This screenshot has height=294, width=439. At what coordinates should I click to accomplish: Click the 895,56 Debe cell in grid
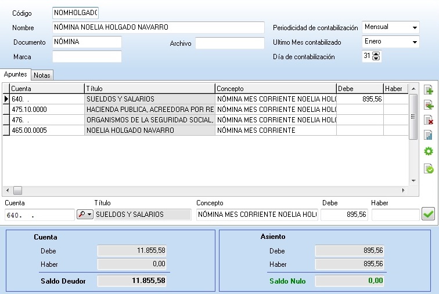360,99
